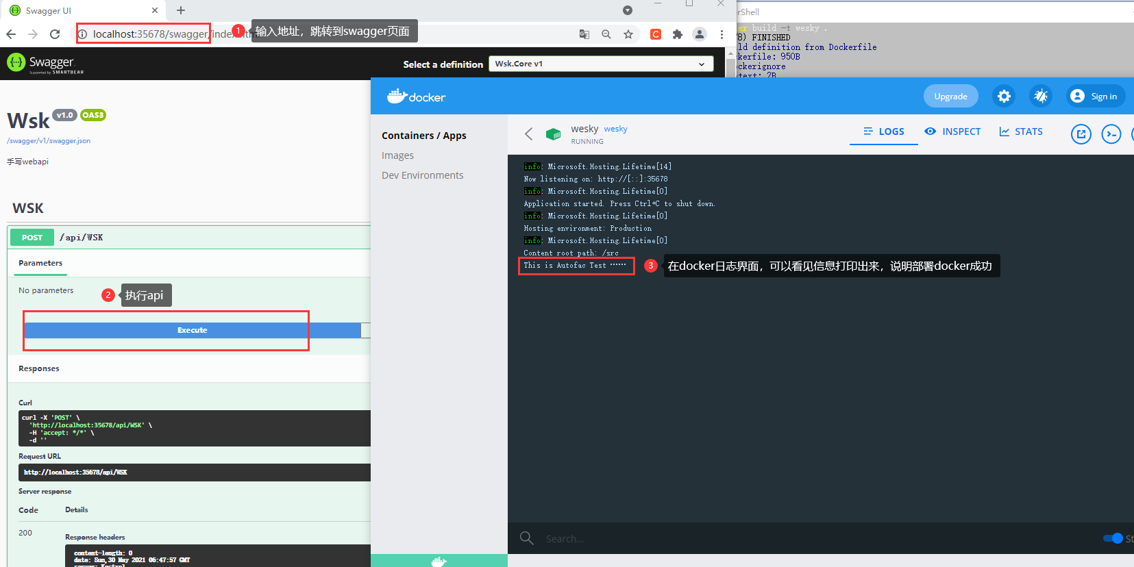Click the site info icon in address bar
The width and height of the screenshot is (1134, 567).
coord(82,34)
